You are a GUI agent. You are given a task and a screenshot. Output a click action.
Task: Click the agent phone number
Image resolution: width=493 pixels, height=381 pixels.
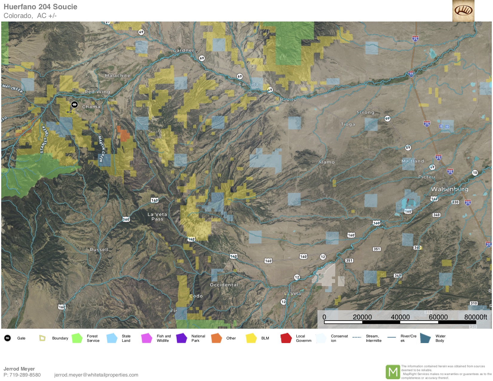tap(22, 375)
